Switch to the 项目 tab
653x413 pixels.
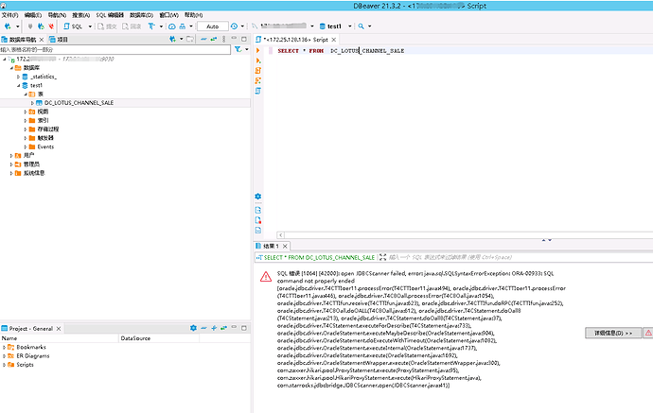point(59,40)
